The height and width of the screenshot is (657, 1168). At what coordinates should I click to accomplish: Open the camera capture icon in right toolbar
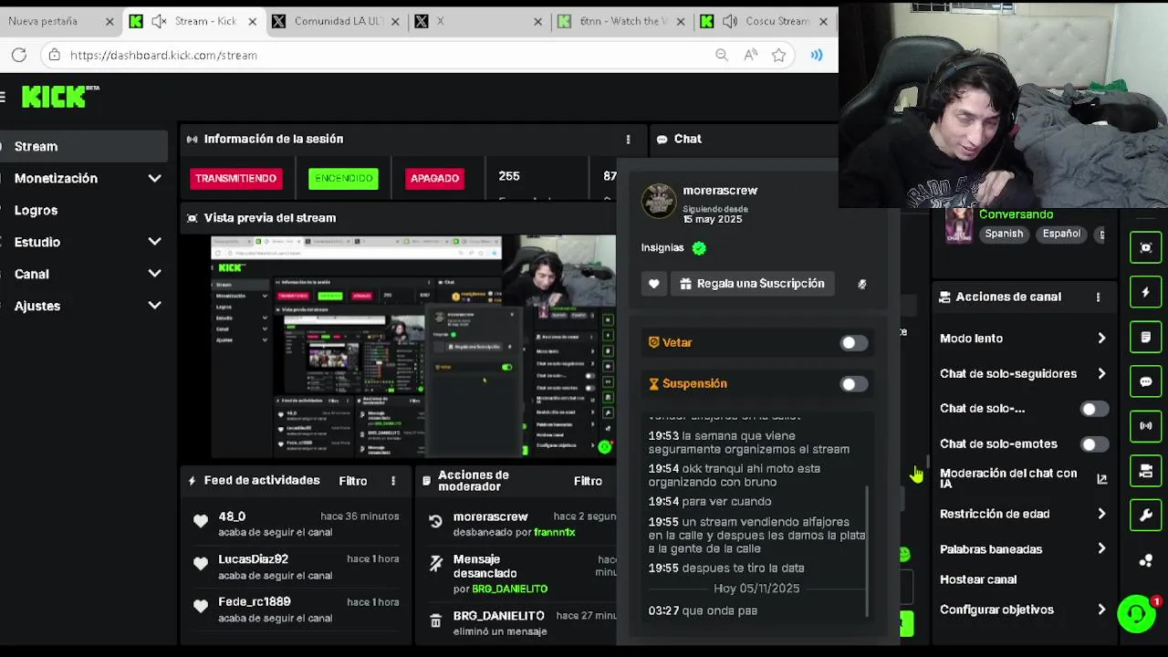click(x=1146, y=247)
